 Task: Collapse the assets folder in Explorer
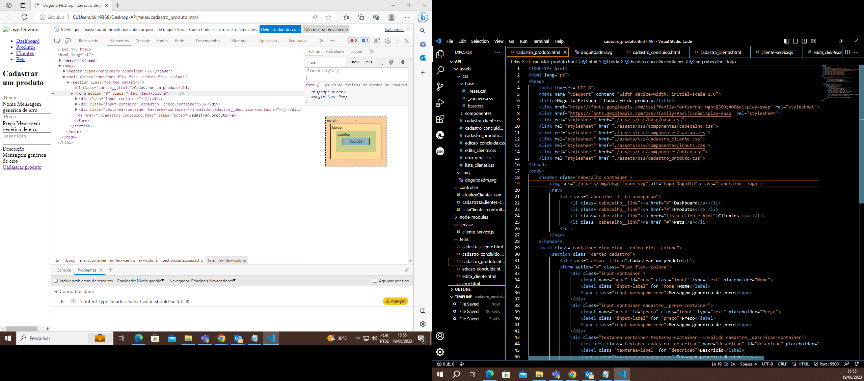[x=465, y=69]
